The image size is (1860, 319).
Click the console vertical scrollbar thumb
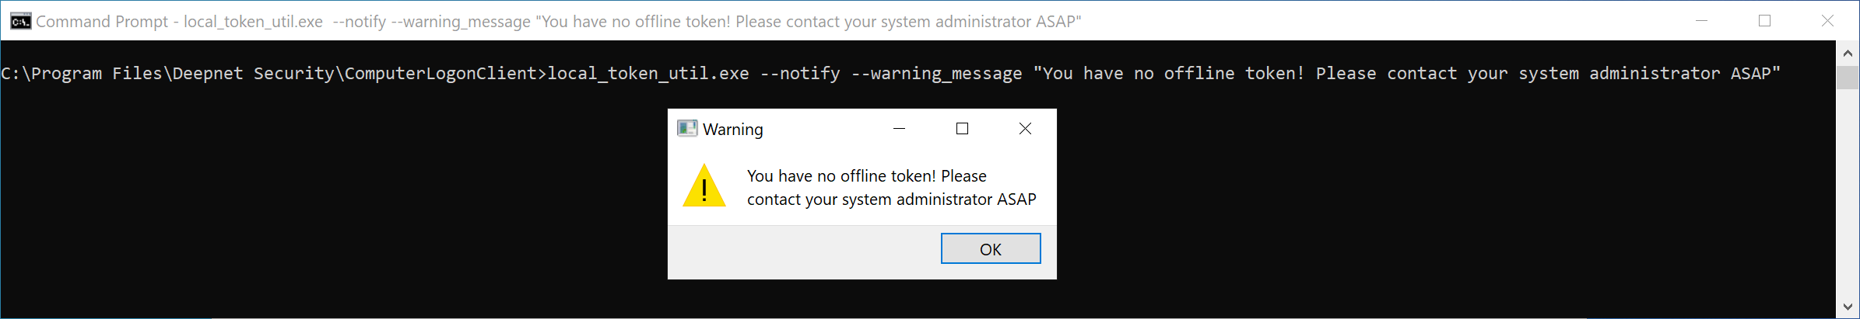pos(1848,78)
